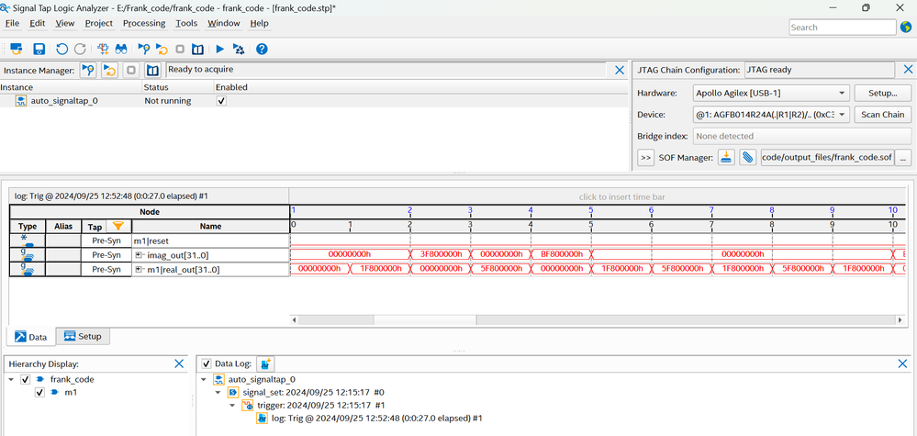The height and width of the screenshot is (436, 917).
Task: Click the undo toolbar icon
Action: (62, 49)
